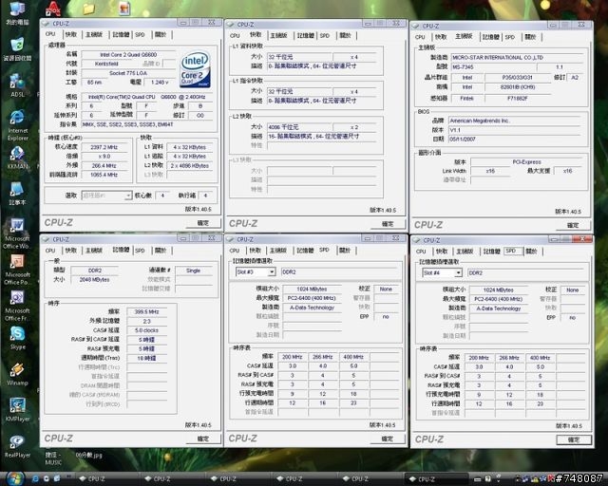
Task: Open the yellow folder icon on desktop
Action: [x=88, y=9]
